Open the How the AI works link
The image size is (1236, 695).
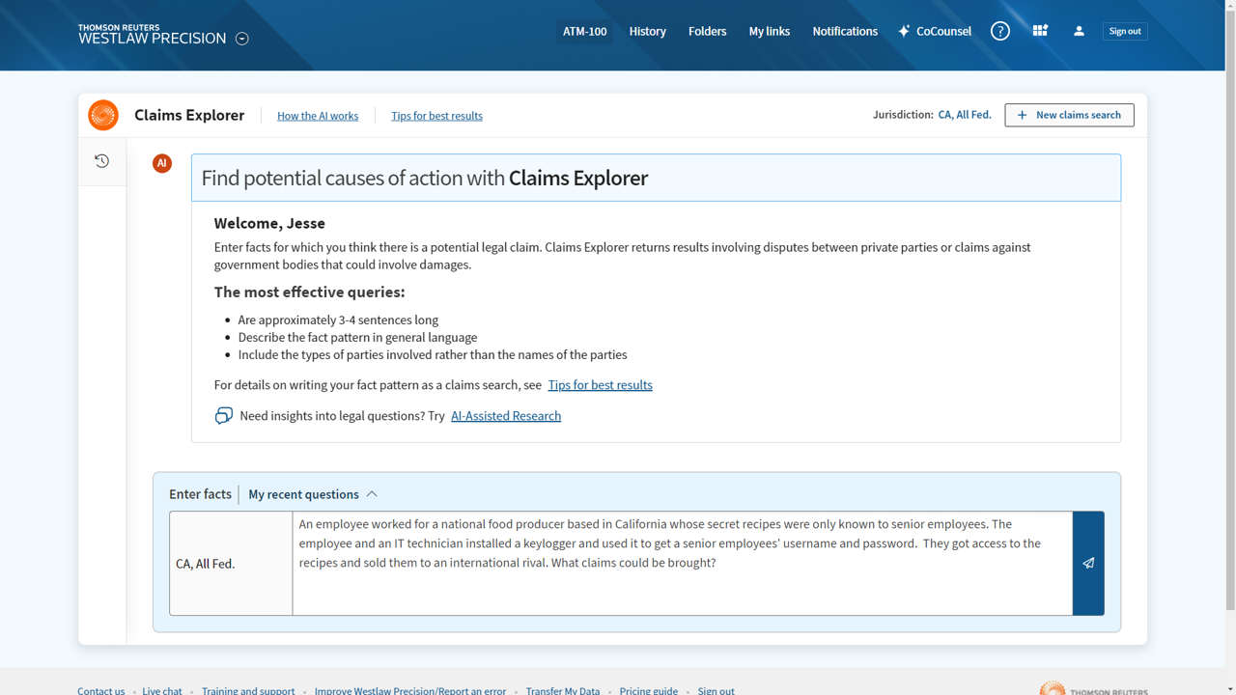pyautogui.click(x=318, y=116)
